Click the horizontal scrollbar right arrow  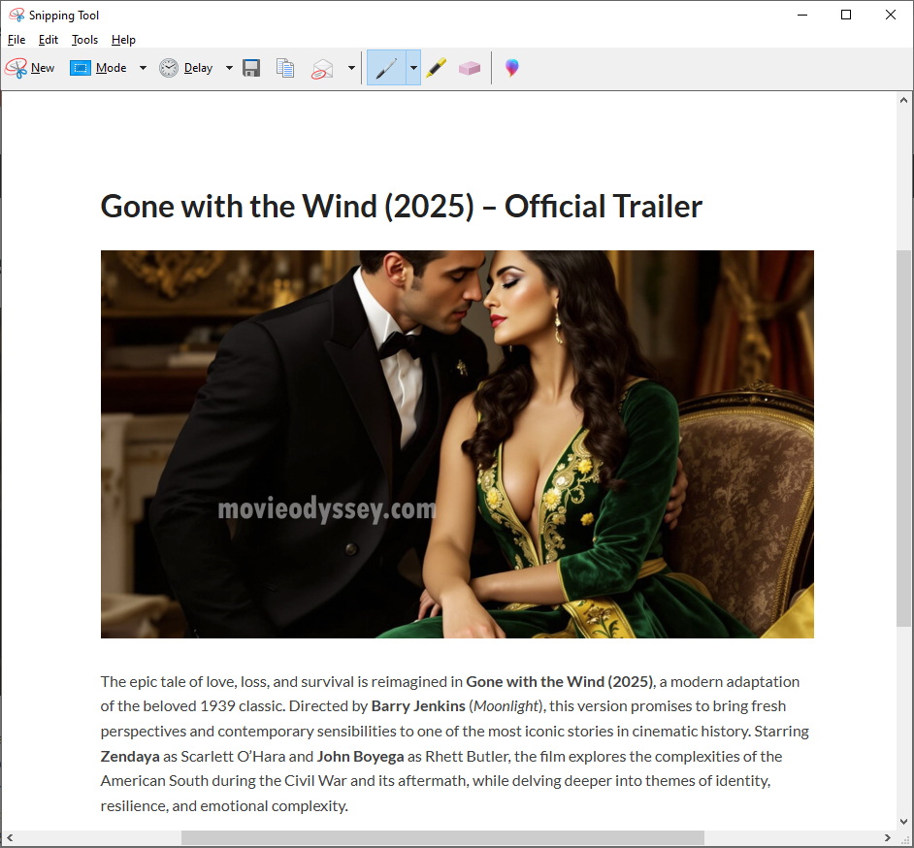pos(887,837)
